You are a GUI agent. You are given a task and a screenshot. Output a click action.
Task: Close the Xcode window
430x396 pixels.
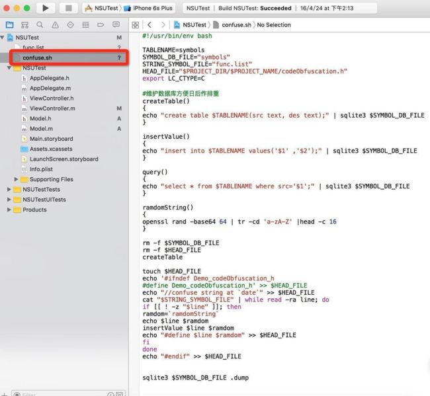click(x=7, y=8)
